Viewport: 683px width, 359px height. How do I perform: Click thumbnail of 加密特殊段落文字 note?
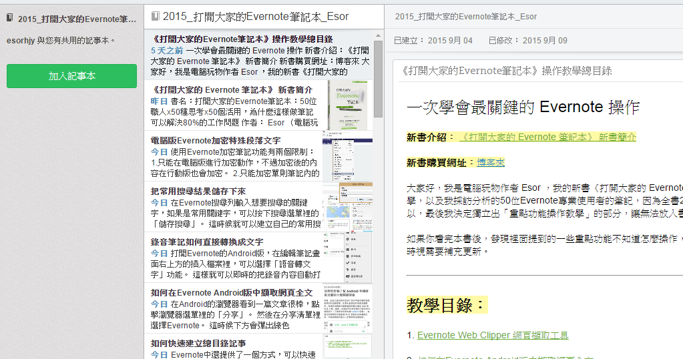click(348, 157)
